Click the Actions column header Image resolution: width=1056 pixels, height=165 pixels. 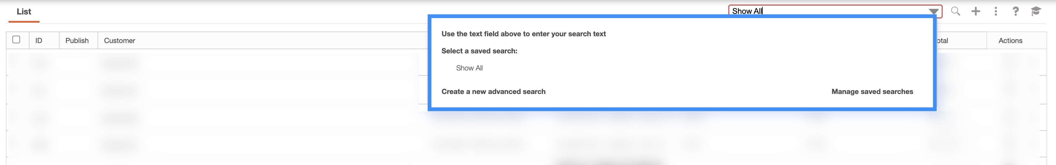tap(1010, 41)
